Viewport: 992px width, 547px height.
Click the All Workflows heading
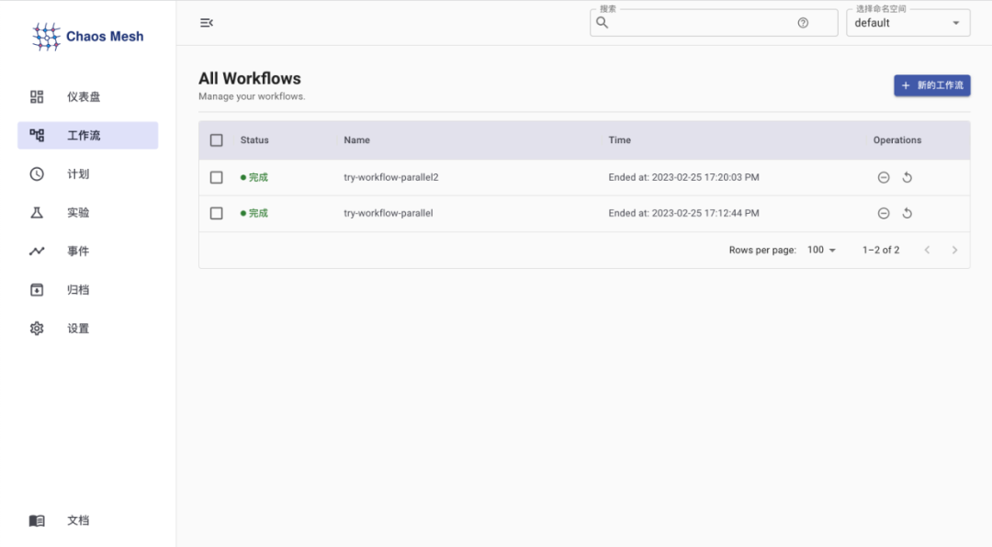coord(250,78)
